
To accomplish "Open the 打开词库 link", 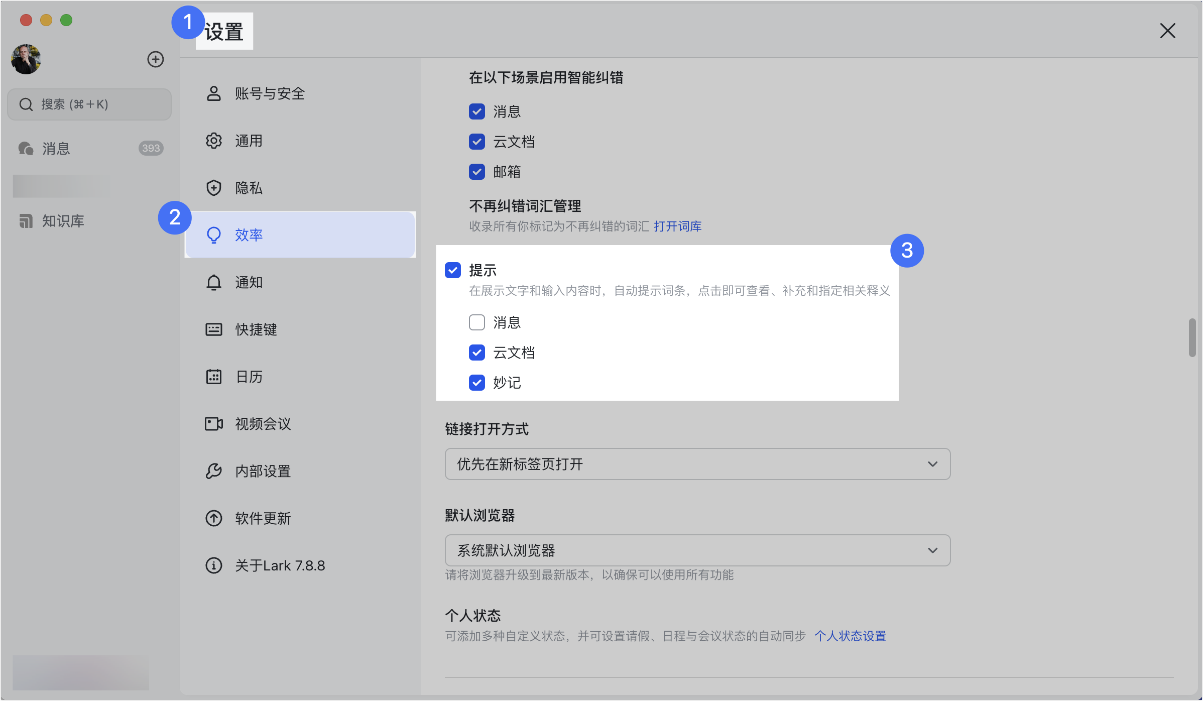I will (677, 226).
